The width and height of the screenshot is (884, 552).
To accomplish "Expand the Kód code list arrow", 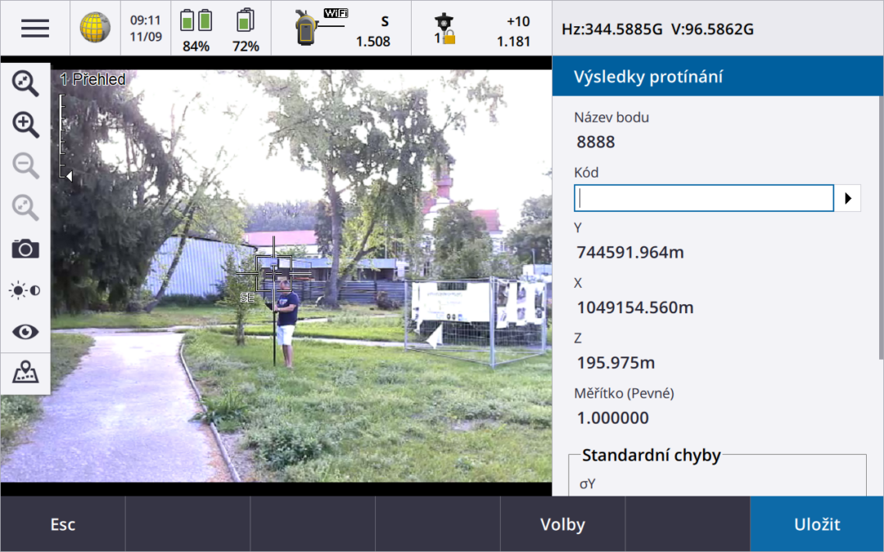I will click(848, 198).
